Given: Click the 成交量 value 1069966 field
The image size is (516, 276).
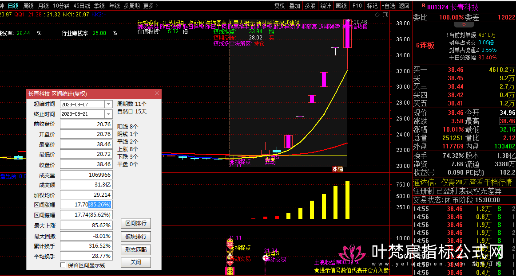Looking at the screenshot, I should coord(86,175).
